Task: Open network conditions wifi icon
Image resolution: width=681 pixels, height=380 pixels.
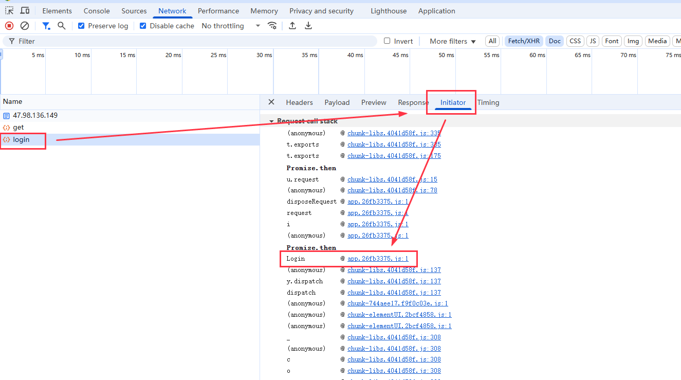Action: [x=272, y=26]
